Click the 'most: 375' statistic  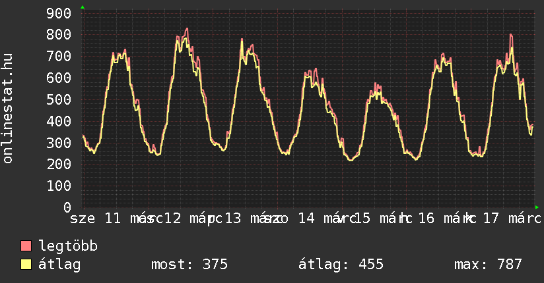click(189, 265)
